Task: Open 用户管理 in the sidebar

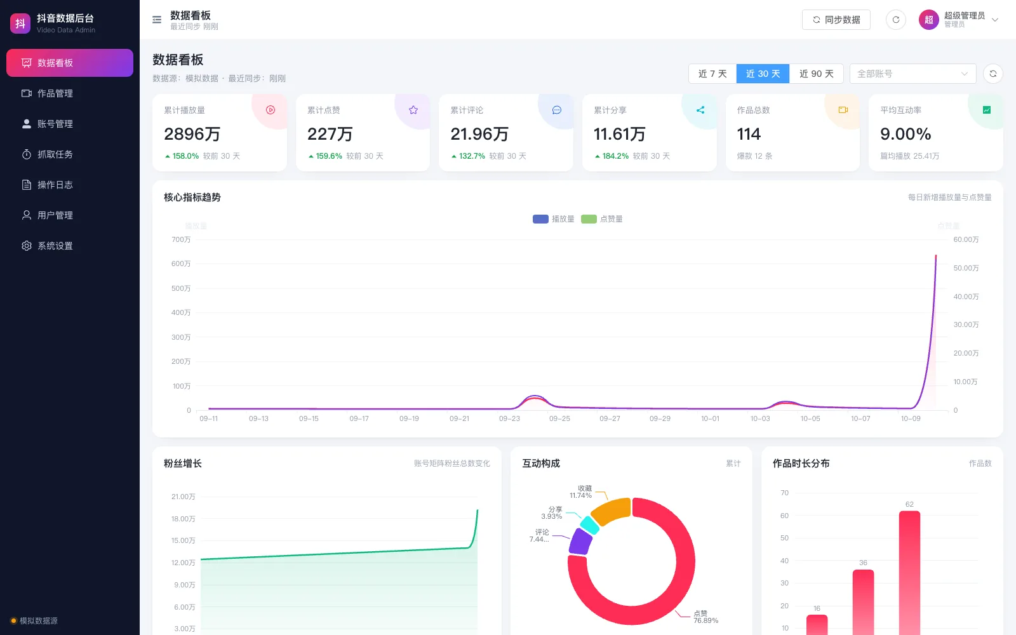Action: (70, 215)
